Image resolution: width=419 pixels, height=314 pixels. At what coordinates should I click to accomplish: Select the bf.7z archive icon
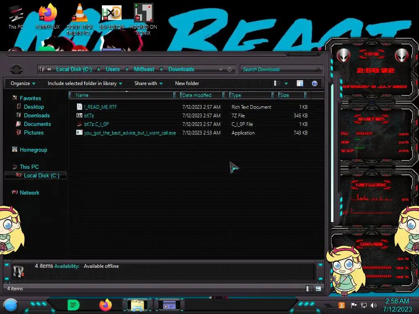point(79,115)
